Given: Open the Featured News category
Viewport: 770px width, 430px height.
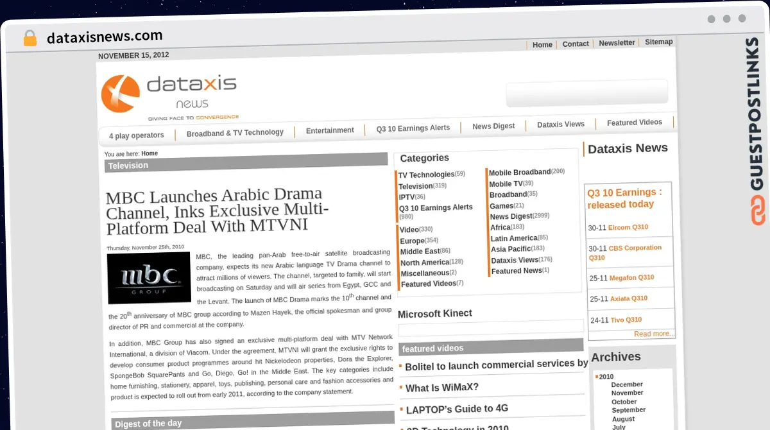Looking at the screenshot, I should (517, 271).
